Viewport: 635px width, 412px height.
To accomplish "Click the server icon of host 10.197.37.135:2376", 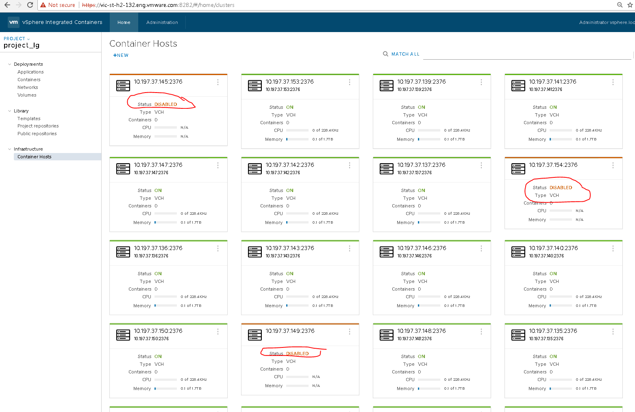I will pyautogui.click(x=518, y=335).
